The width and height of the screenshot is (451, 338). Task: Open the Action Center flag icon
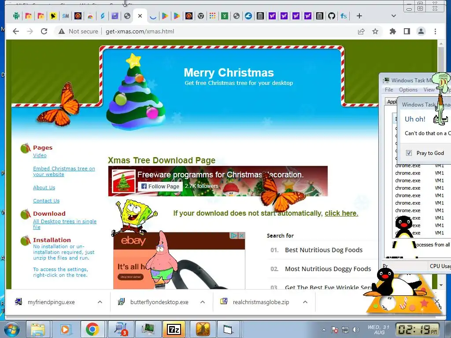334,330
